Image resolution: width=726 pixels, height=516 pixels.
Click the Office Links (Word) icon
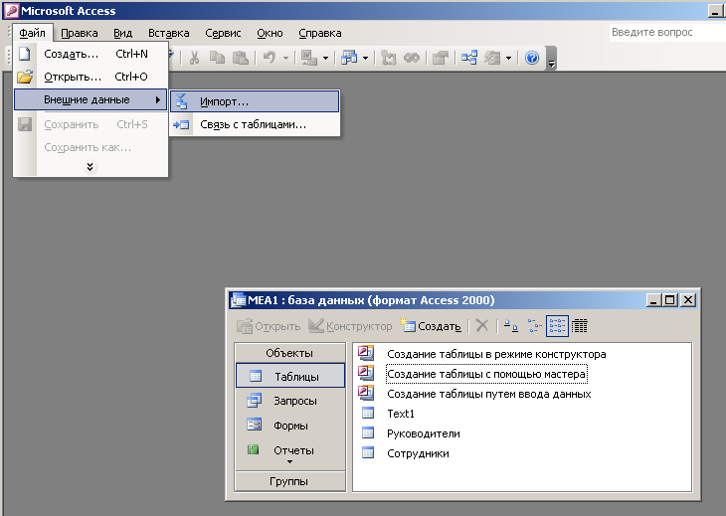click(309, 58)
